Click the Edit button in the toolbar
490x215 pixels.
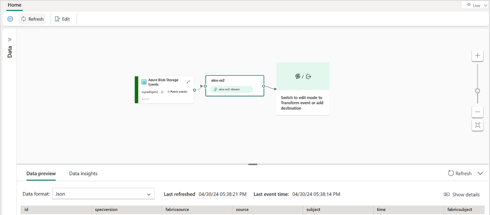(63, 19)
